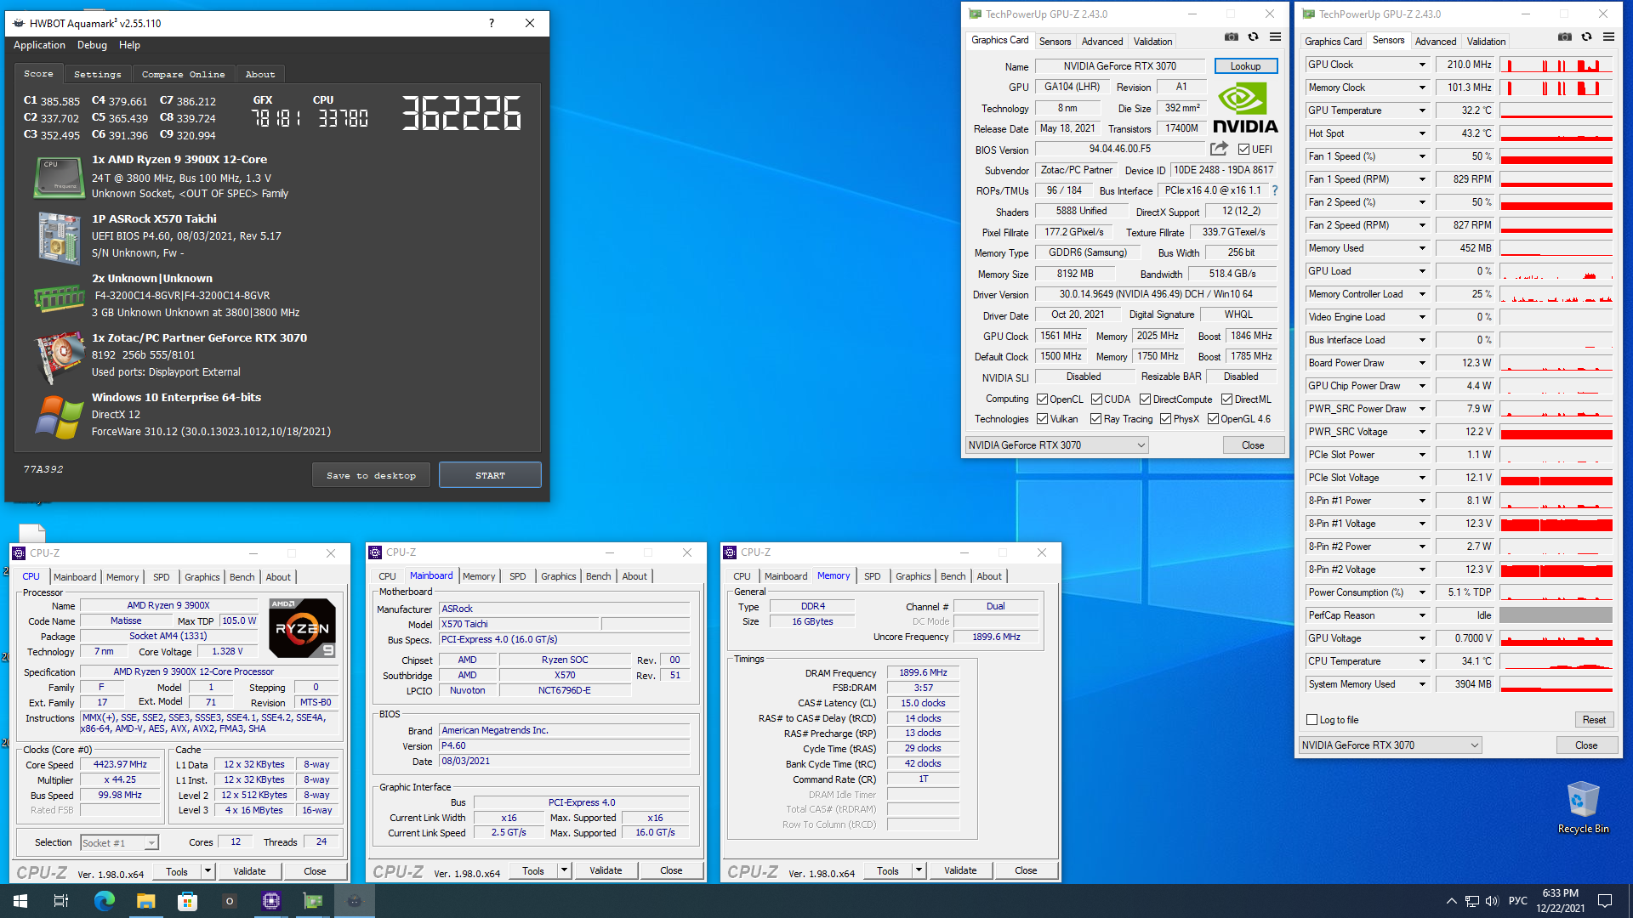Click the camera icon in GPU-Z Sensors window
1633x918 pixels.
pyautogui.click(x=1564, y=37)
